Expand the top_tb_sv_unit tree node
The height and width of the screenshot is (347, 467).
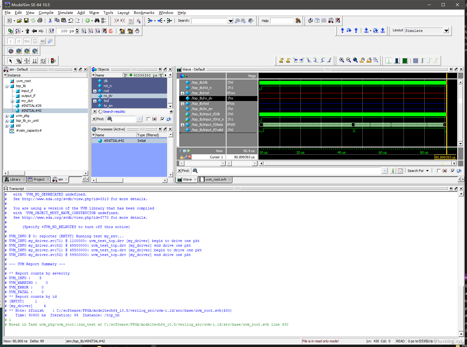6,121
